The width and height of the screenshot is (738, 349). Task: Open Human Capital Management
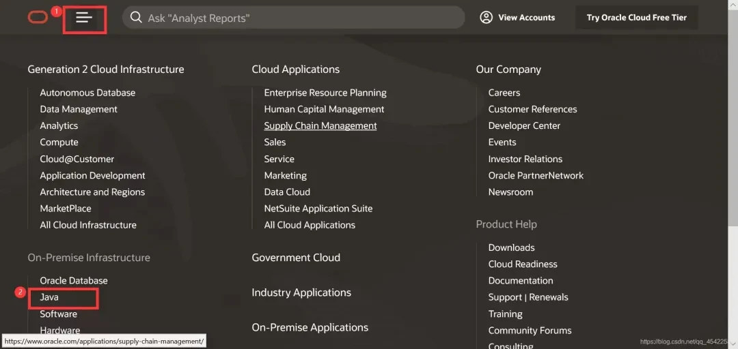coord(325,109)
